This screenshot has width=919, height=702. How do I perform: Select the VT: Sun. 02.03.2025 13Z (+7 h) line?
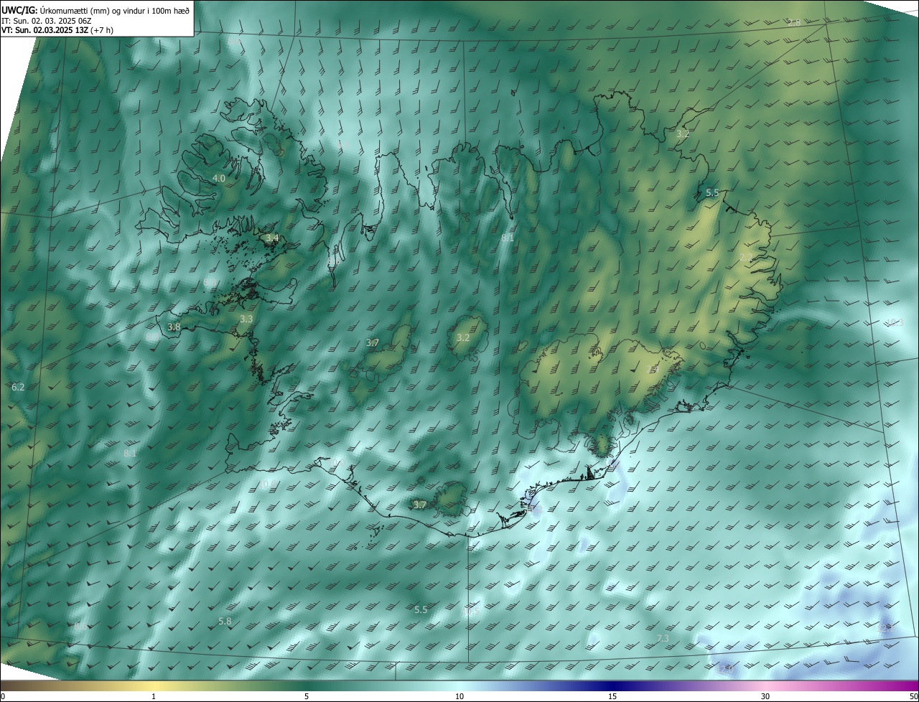click(57, 30)
